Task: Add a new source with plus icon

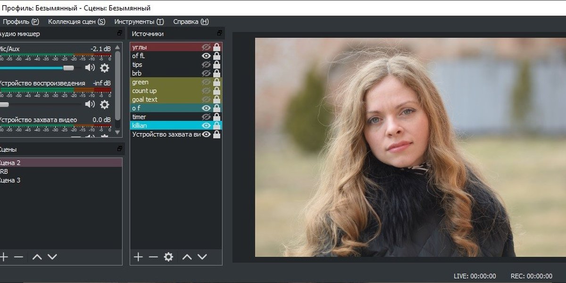Action: (x=138, y=257)
